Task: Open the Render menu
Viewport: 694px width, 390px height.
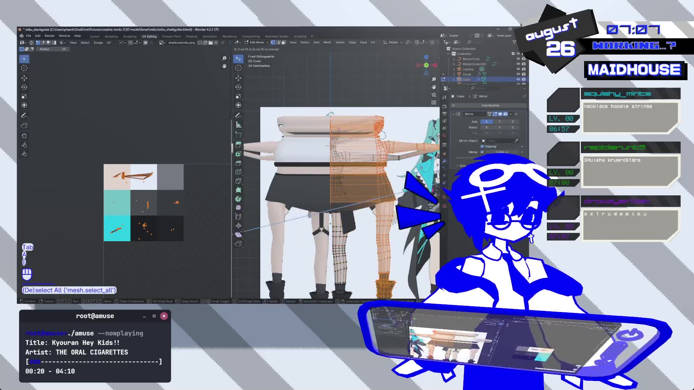Action: [x=50, y=36]
